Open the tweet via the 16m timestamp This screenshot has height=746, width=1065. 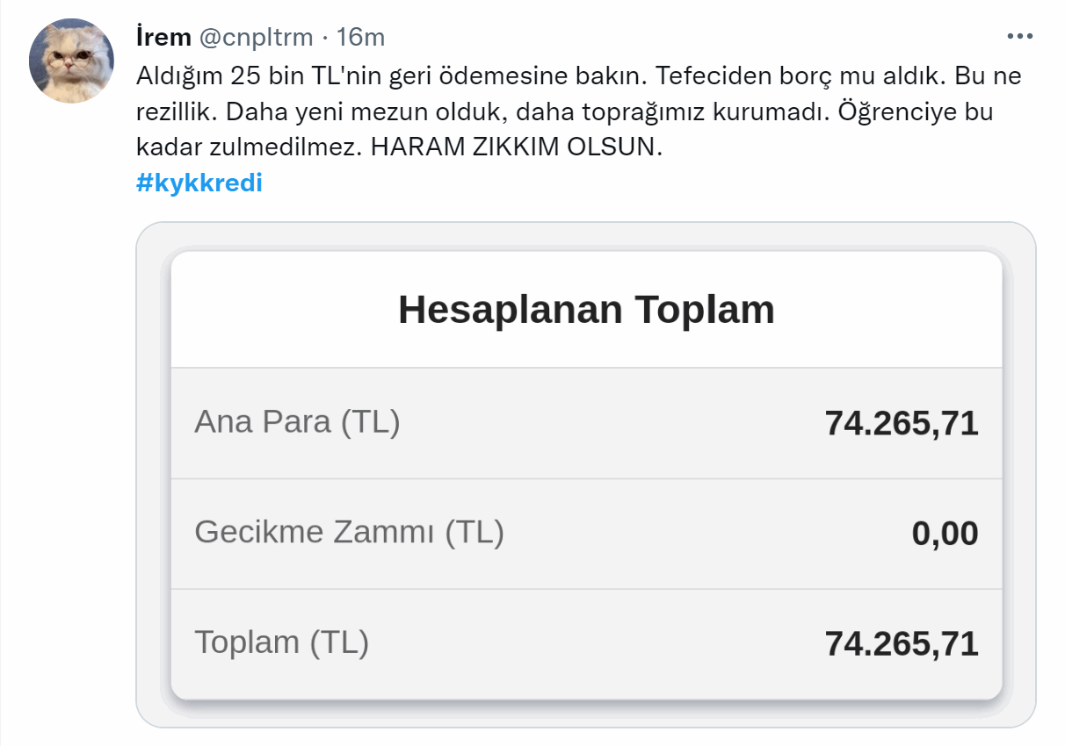pyautogui.click(x=361, y=37)
